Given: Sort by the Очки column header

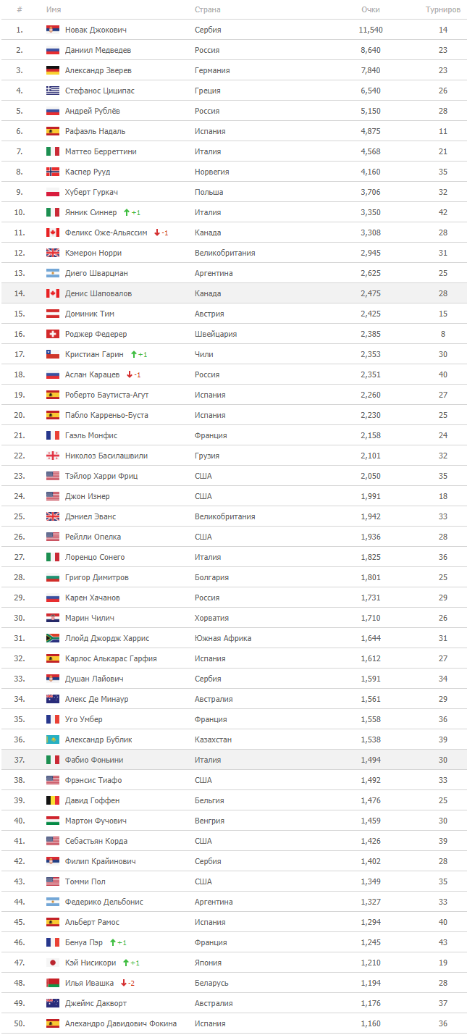Looking at the screenshot, I should pos(371,9).
